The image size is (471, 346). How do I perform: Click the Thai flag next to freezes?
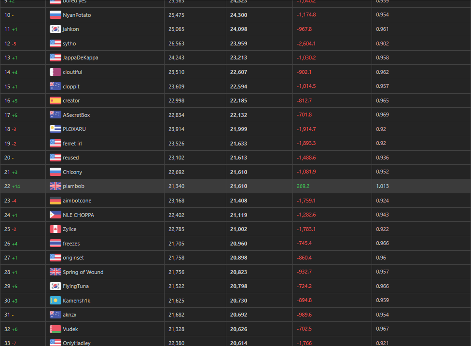55,243
